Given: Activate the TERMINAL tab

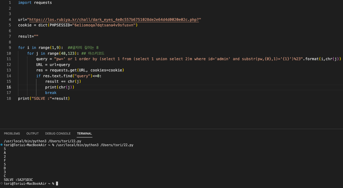Looking at the screenshot, I should 84,134.
